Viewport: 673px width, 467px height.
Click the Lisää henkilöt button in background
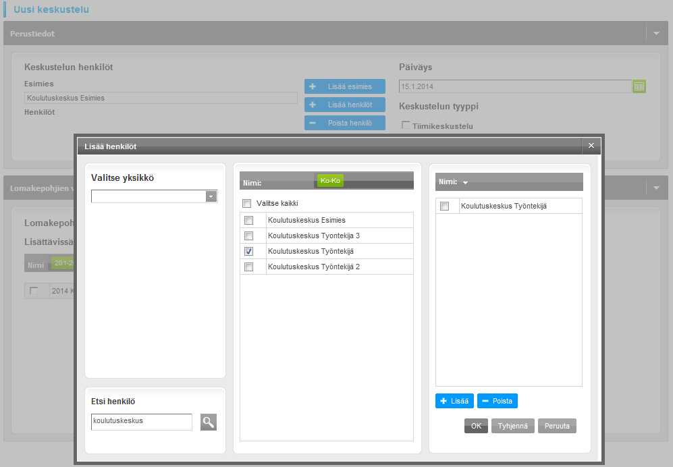pos(345,105)
